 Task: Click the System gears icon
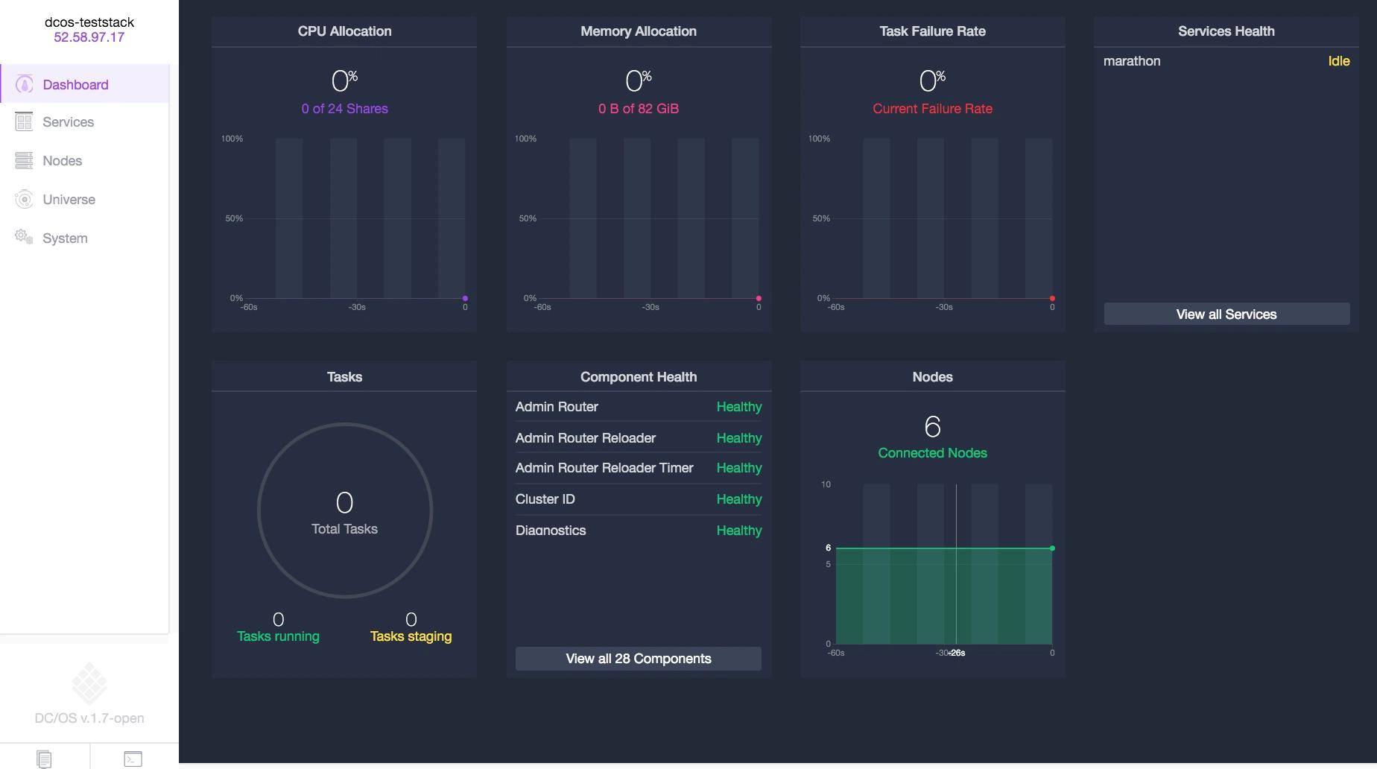24,237
